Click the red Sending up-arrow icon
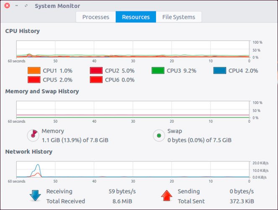This screenshot has width=278, height=210. (x=166, y=196)
